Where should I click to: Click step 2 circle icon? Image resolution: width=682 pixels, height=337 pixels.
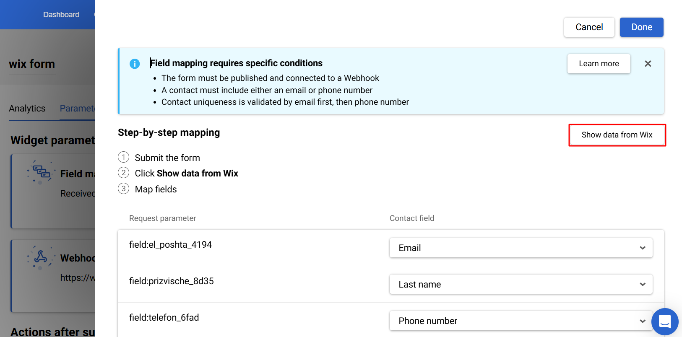point(123,173)
